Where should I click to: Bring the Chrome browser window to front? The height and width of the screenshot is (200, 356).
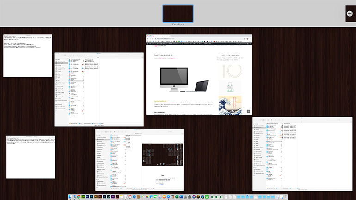[199, 74]
